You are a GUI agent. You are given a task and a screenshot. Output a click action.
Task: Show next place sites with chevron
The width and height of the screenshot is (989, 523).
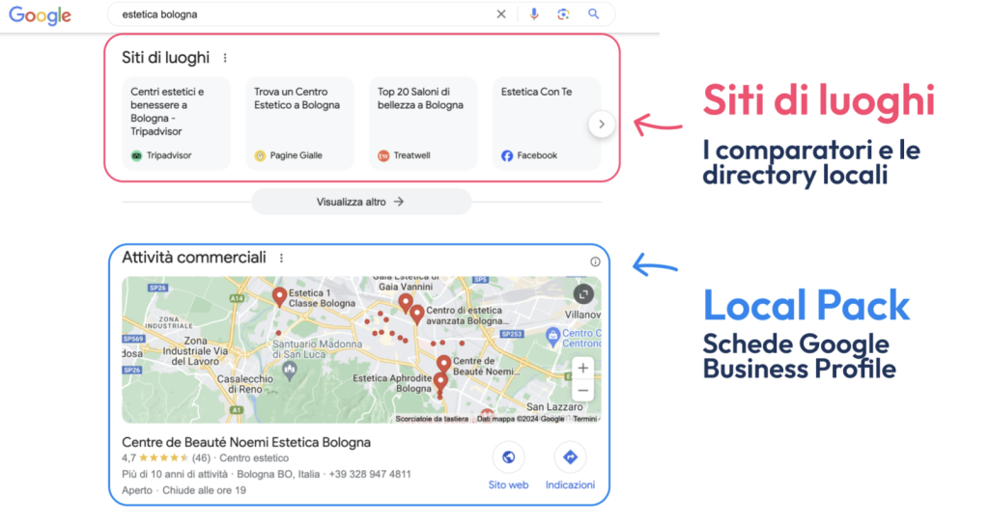tap(602, 124)
